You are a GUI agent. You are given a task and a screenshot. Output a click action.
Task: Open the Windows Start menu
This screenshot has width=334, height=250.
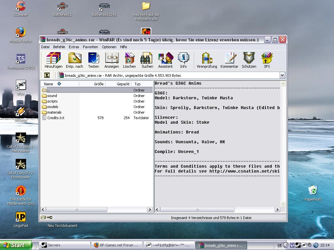(x=16, y=245)
